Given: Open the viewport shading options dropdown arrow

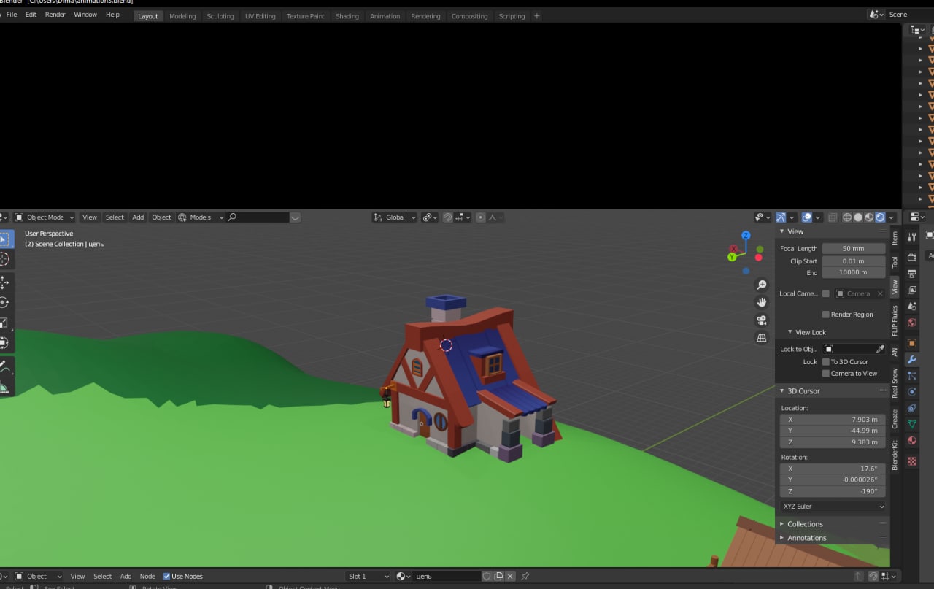Looking at the screenshot, I should [x=892, y=217].
